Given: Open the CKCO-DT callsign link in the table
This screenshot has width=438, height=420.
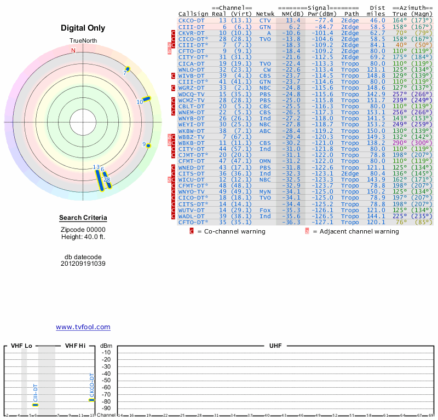Looking at the screenshot, I should coord(191,20).
